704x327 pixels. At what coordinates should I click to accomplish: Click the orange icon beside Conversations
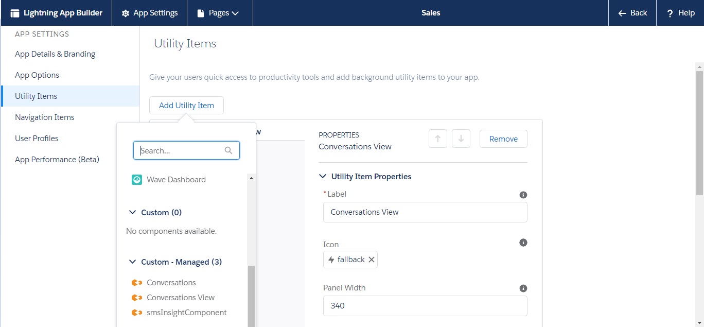pos(137,283)
